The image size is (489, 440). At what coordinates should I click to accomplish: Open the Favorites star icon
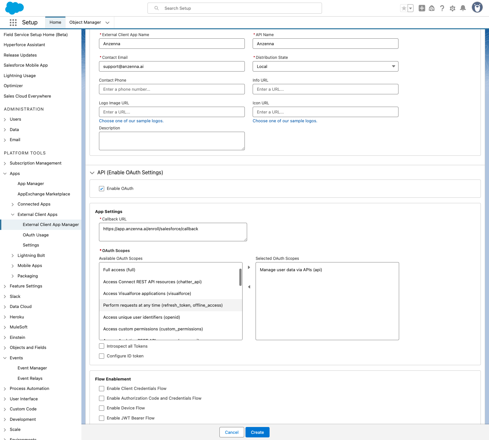404,8
